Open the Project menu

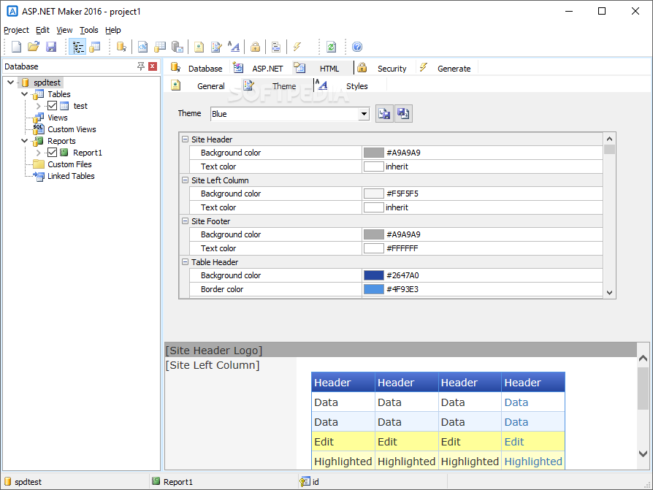[16, 30]
